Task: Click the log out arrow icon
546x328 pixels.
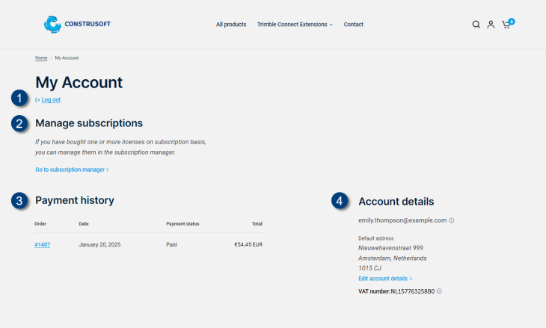Action: click(x=37, y=100)
